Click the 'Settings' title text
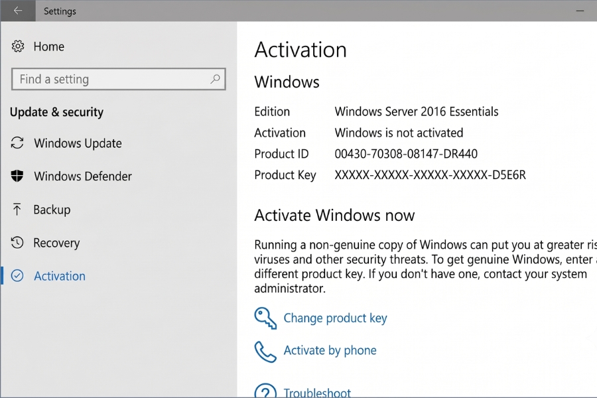 click(x=60, y=11)
